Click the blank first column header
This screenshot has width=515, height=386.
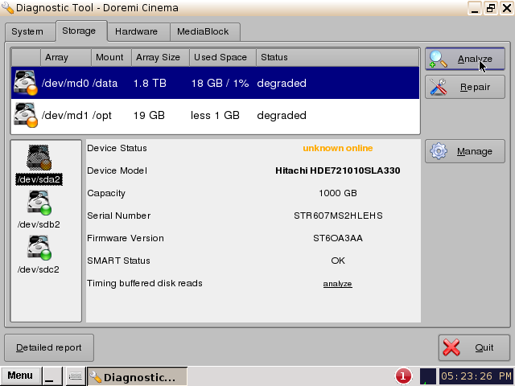[26, 57]
